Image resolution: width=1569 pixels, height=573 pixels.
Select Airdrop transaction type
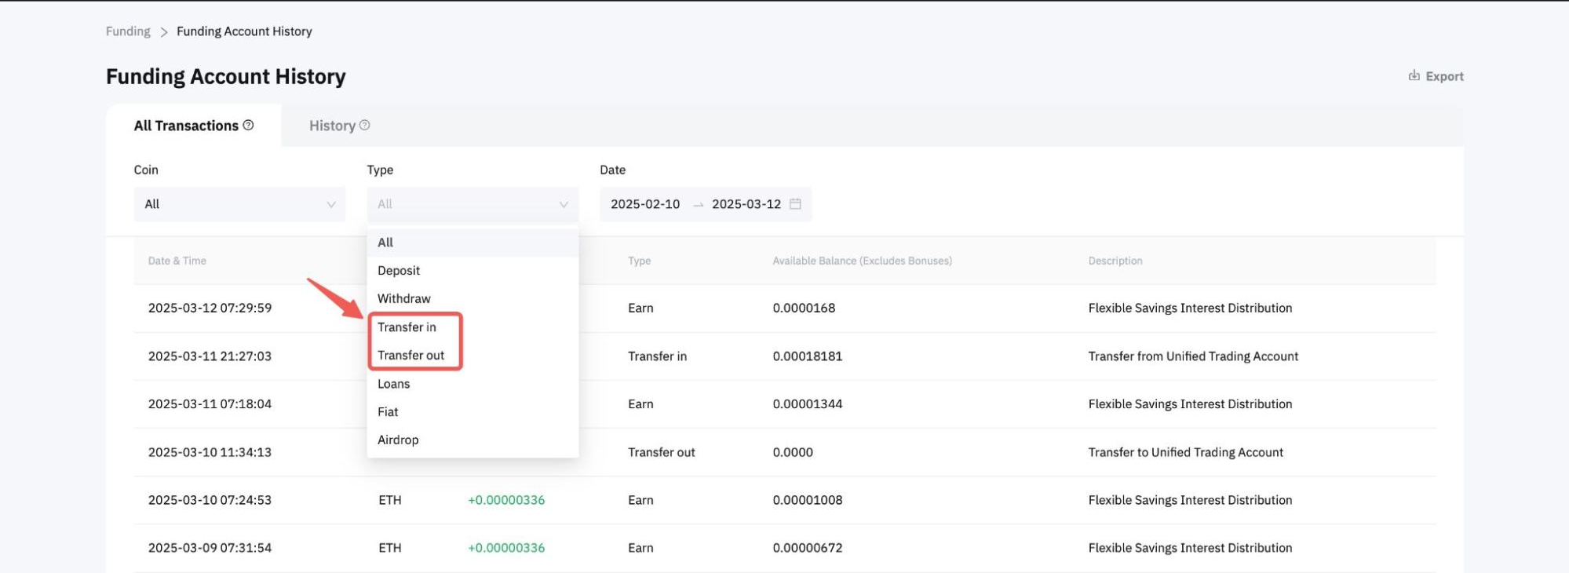(398, 440)
